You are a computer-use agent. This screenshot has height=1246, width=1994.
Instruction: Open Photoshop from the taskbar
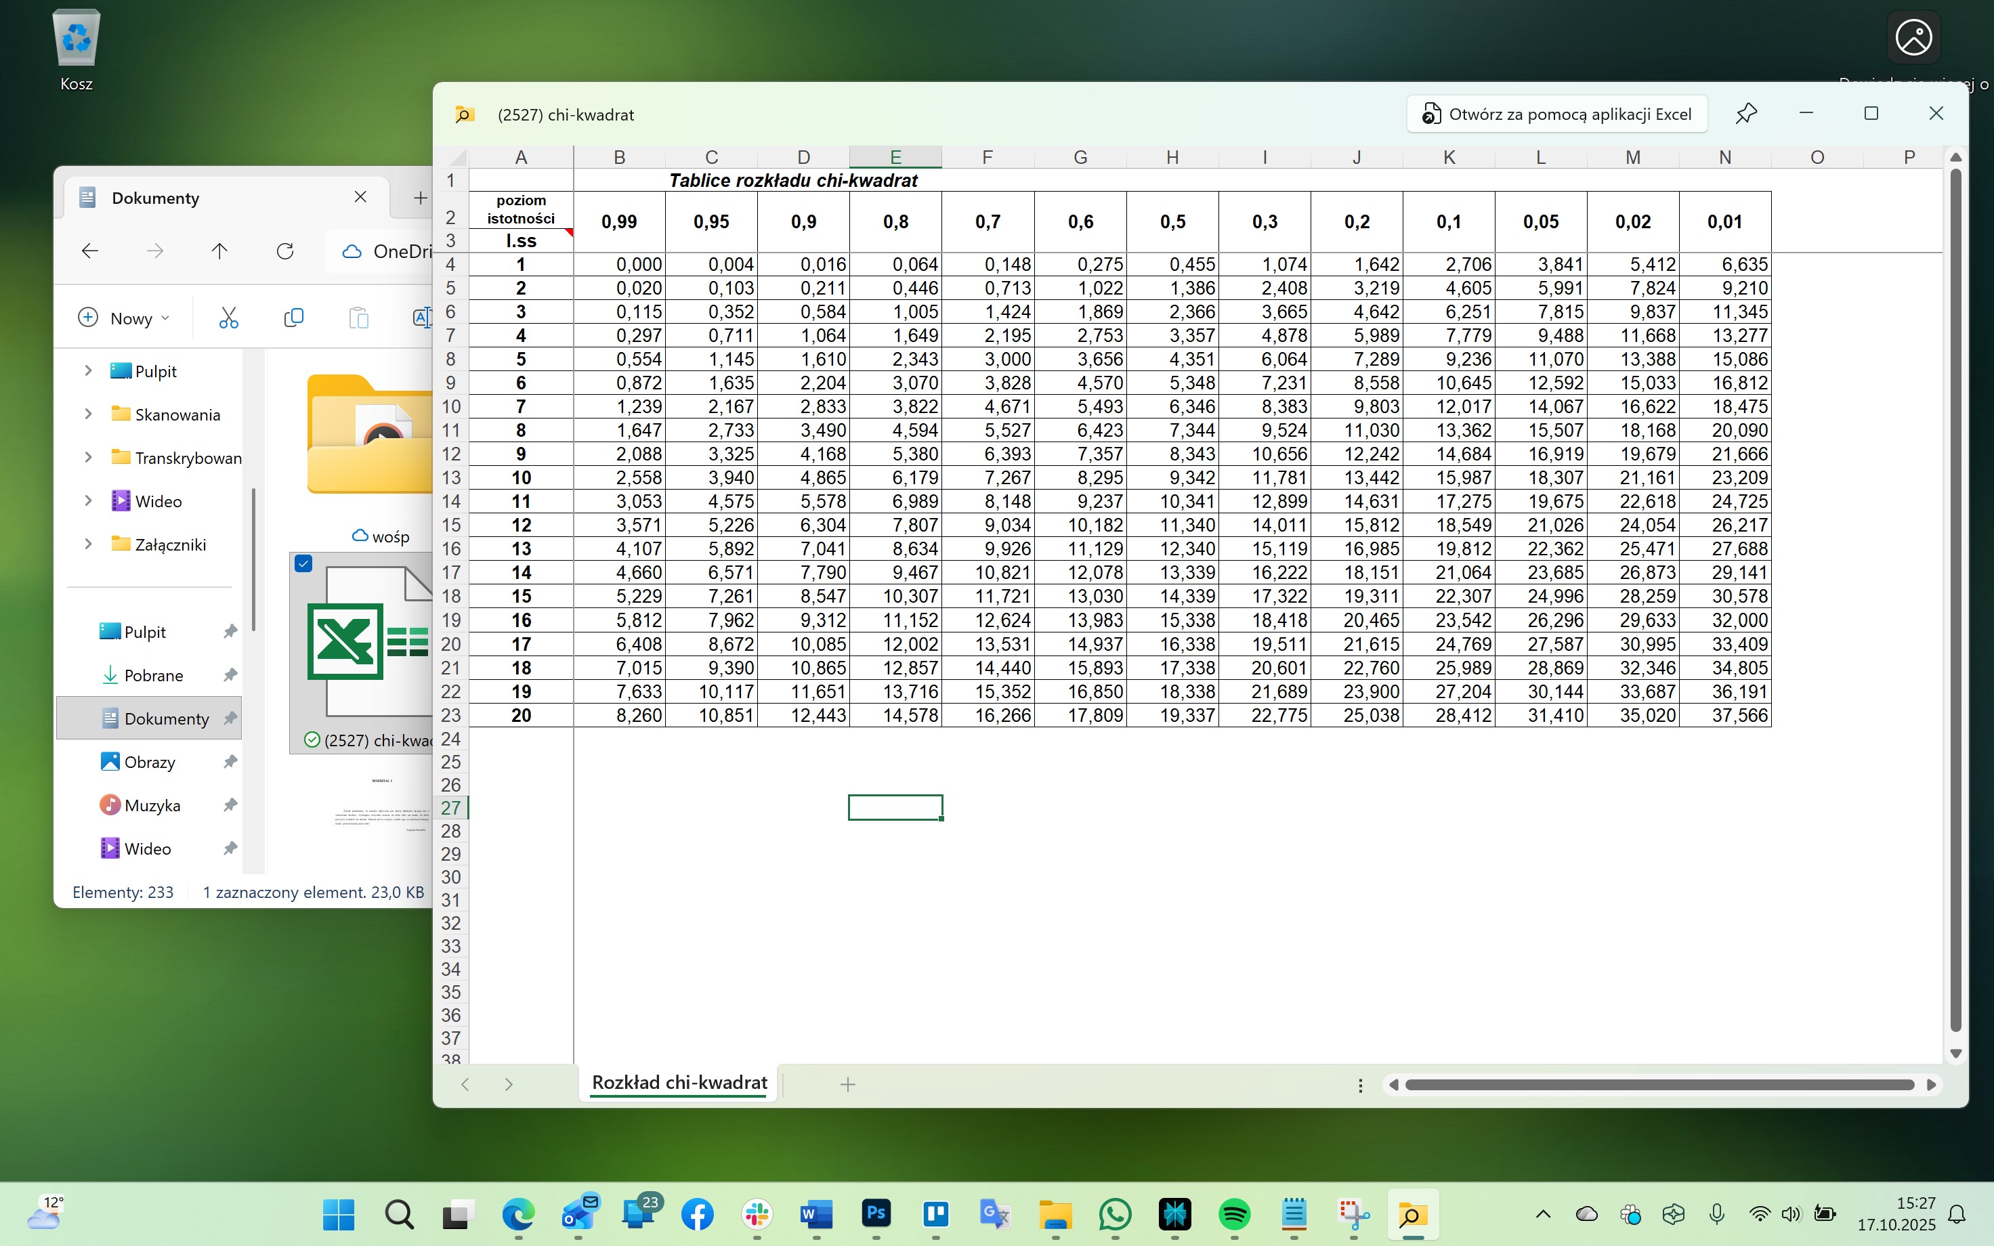[x=876, y=1214]
